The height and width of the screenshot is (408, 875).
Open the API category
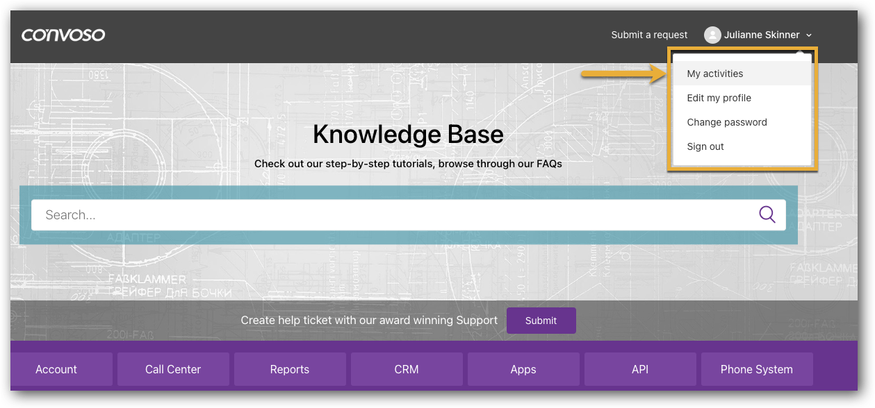tap(640, 369)
